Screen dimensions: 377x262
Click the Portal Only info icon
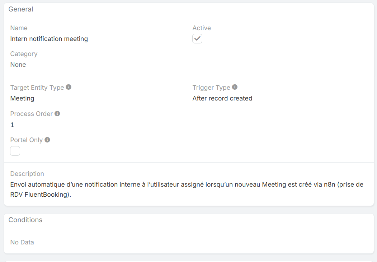click(47, 140)
